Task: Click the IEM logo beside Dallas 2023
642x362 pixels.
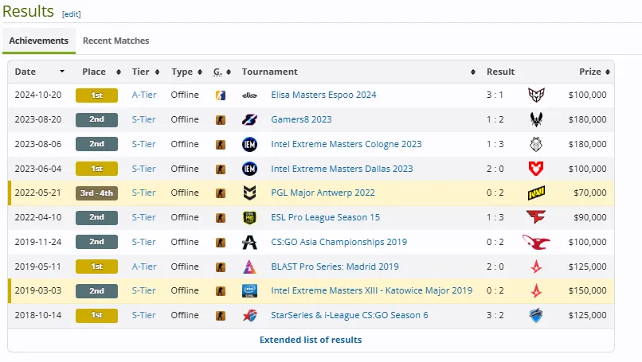Action: [249, 169]
